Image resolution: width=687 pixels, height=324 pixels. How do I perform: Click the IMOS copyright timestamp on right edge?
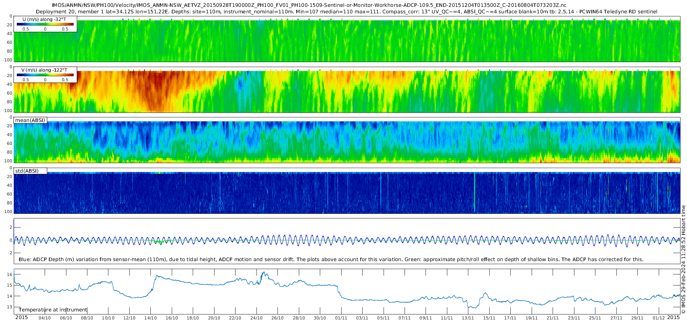click(683, 259)
